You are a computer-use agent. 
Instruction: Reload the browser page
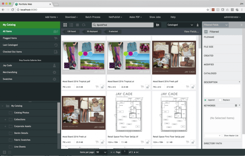pos(13,10)
